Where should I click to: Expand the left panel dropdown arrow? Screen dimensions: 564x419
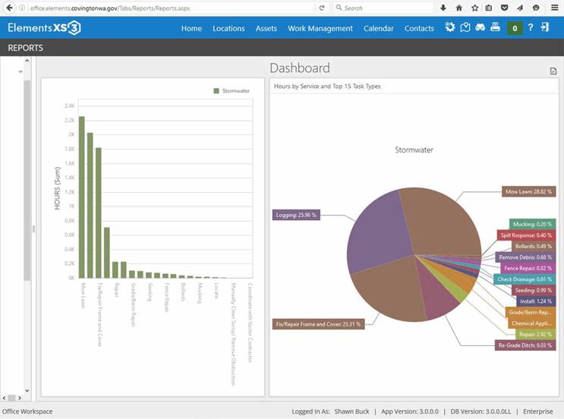click(19, 71)
